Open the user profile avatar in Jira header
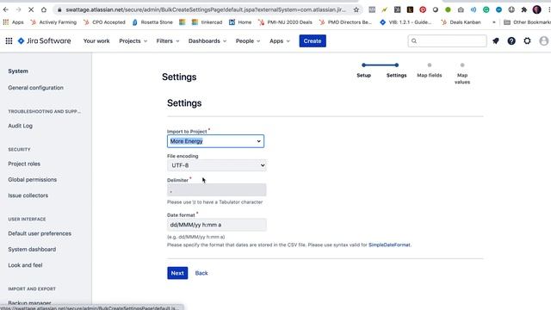The image size is (551, 310). click(x=543, y=41)
